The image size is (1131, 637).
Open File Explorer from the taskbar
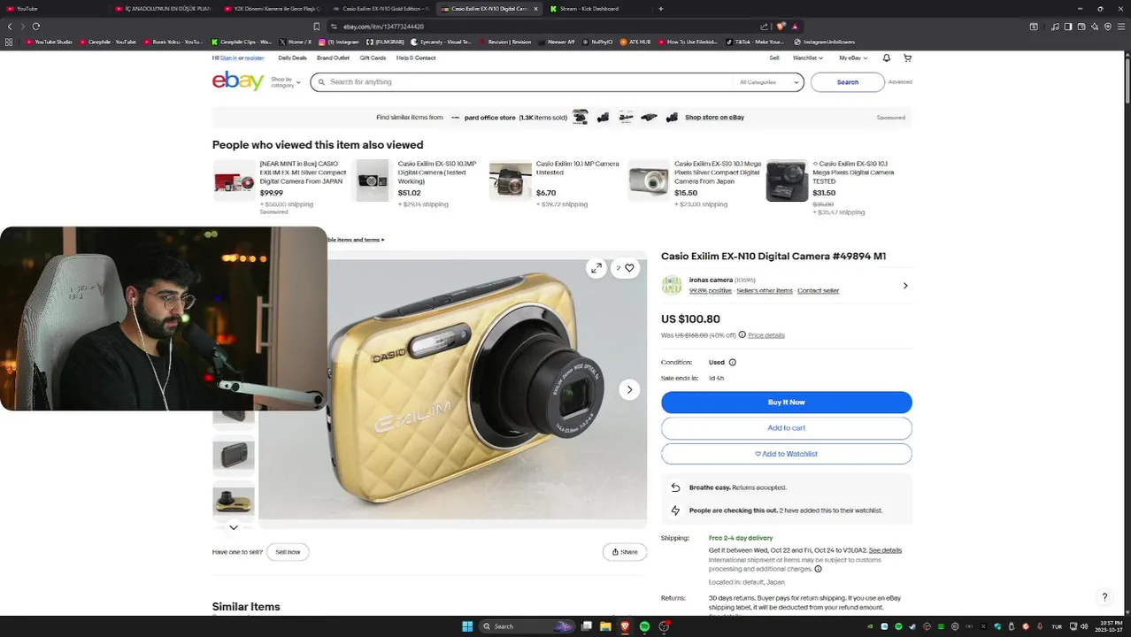tap(605, 626)
